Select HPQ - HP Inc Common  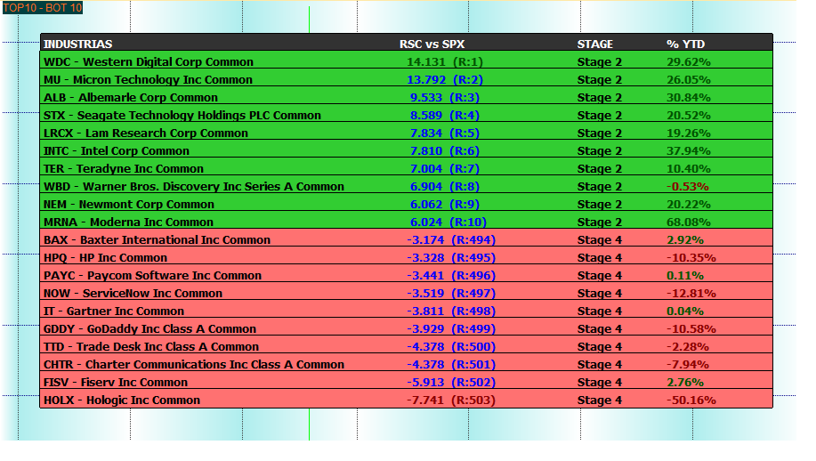coord(105,257)
